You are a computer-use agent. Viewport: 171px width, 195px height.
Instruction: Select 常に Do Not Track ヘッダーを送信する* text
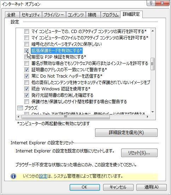[67, 76]
